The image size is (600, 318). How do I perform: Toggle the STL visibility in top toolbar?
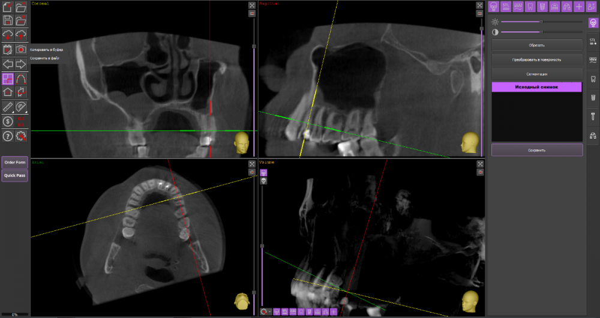tap(507, 7)
